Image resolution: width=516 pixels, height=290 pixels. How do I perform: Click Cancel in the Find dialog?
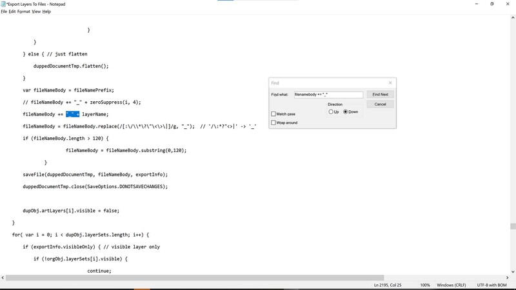coord(380,104)
